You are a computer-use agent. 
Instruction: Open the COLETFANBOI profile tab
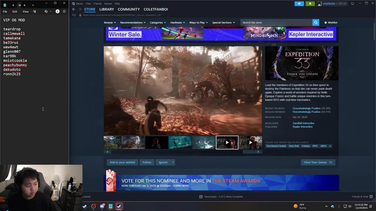click(x=156, y=9)
